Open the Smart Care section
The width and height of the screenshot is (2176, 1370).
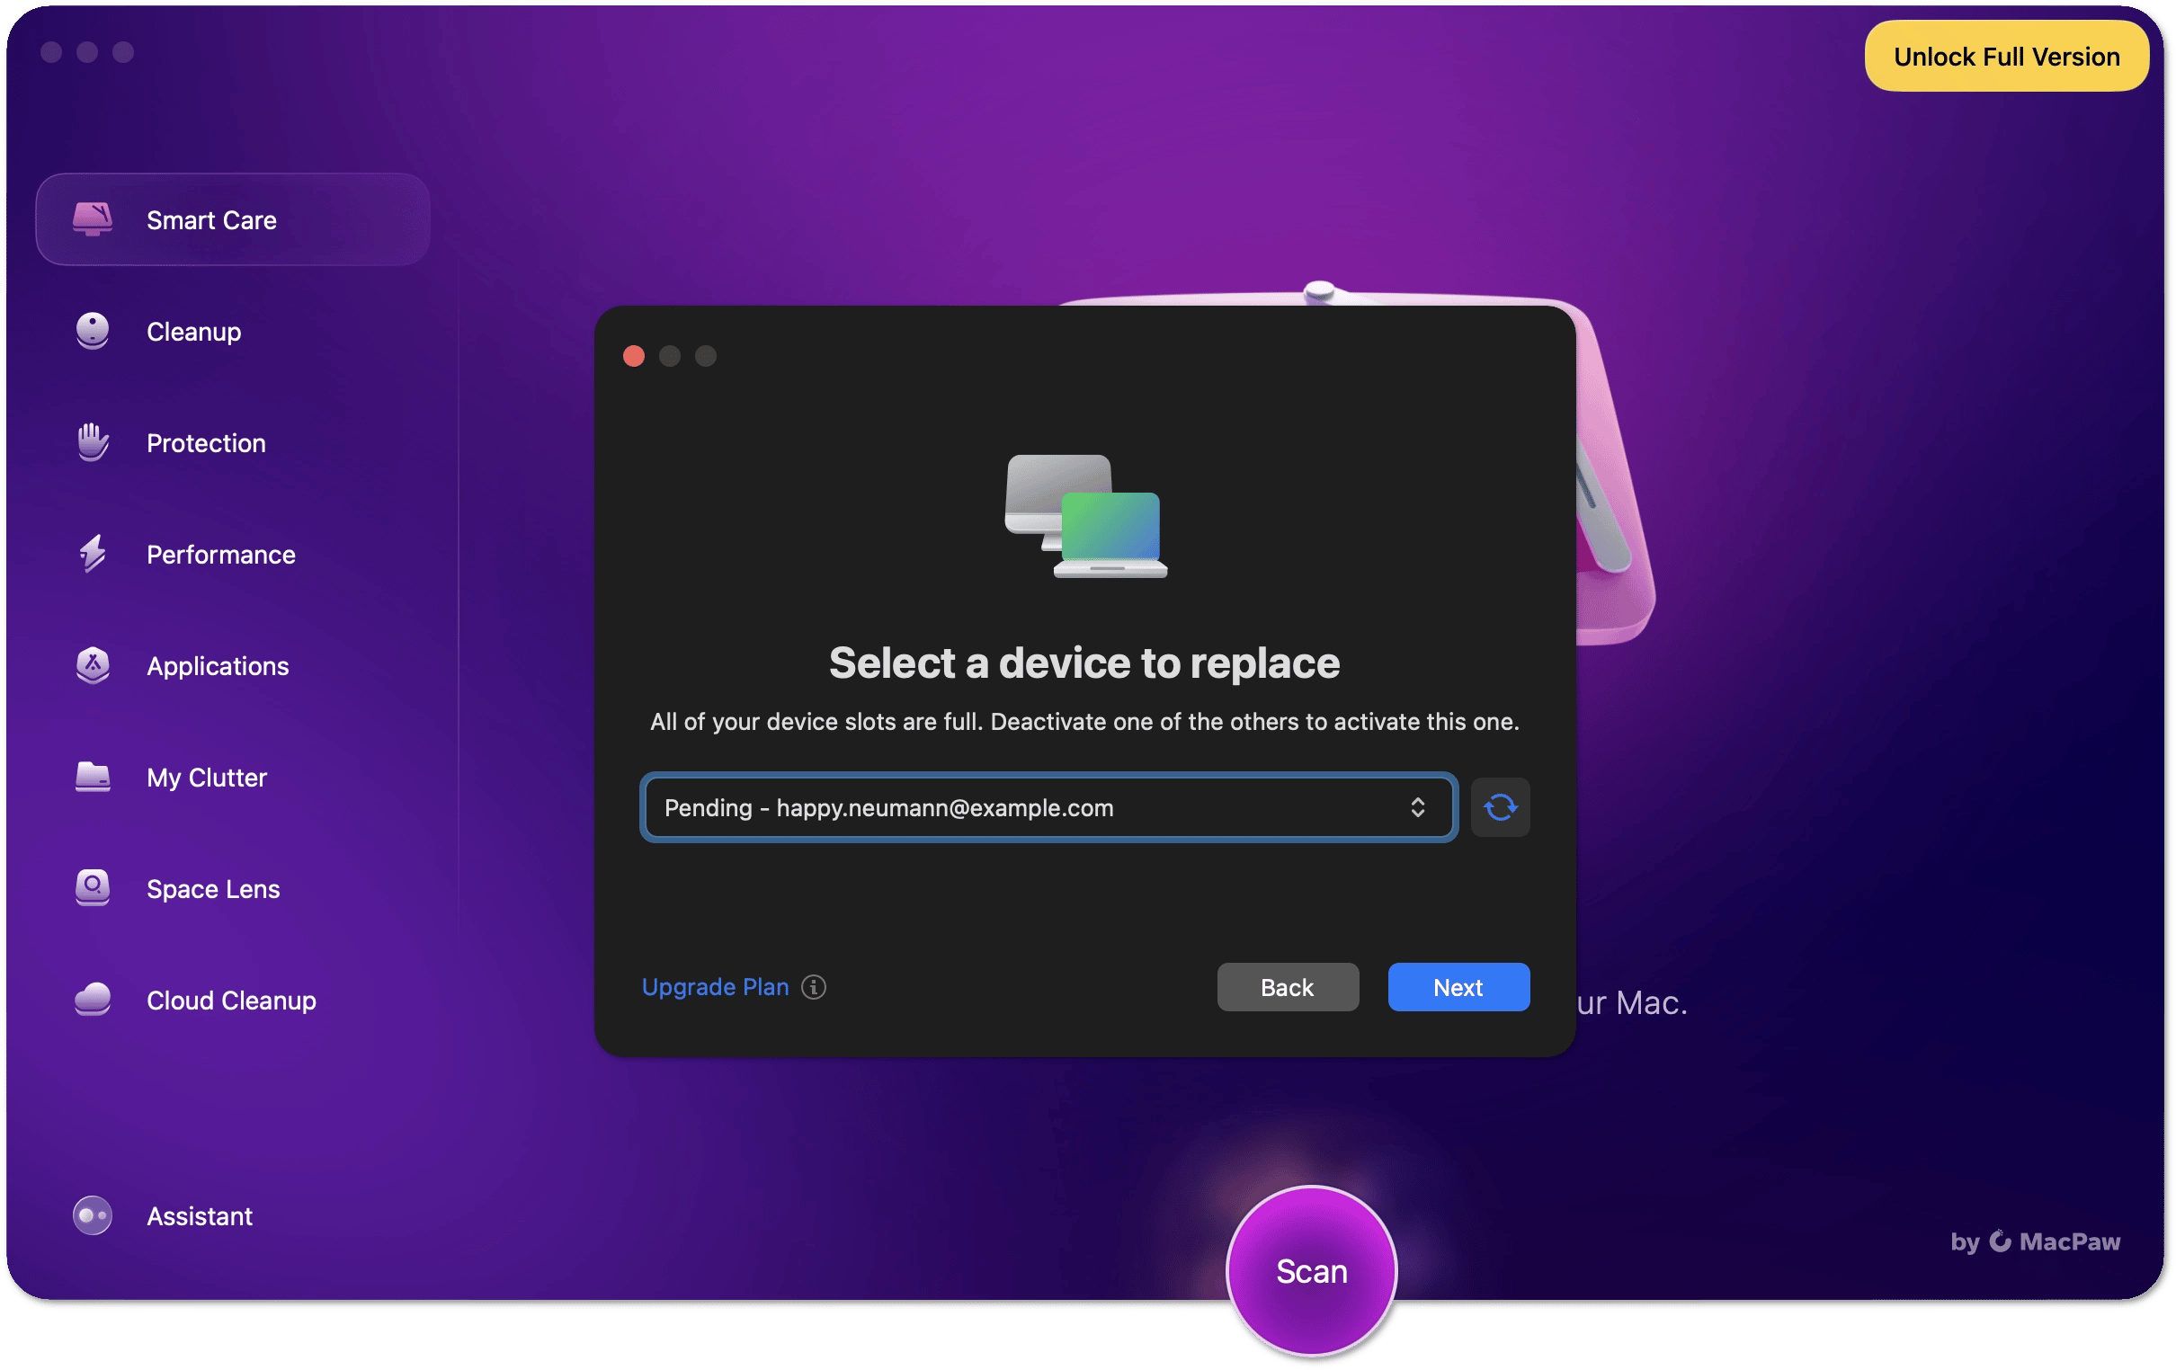pos(233,219)
